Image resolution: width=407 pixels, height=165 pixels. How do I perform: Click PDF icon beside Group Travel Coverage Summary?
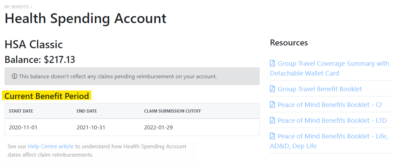point(272,63)
